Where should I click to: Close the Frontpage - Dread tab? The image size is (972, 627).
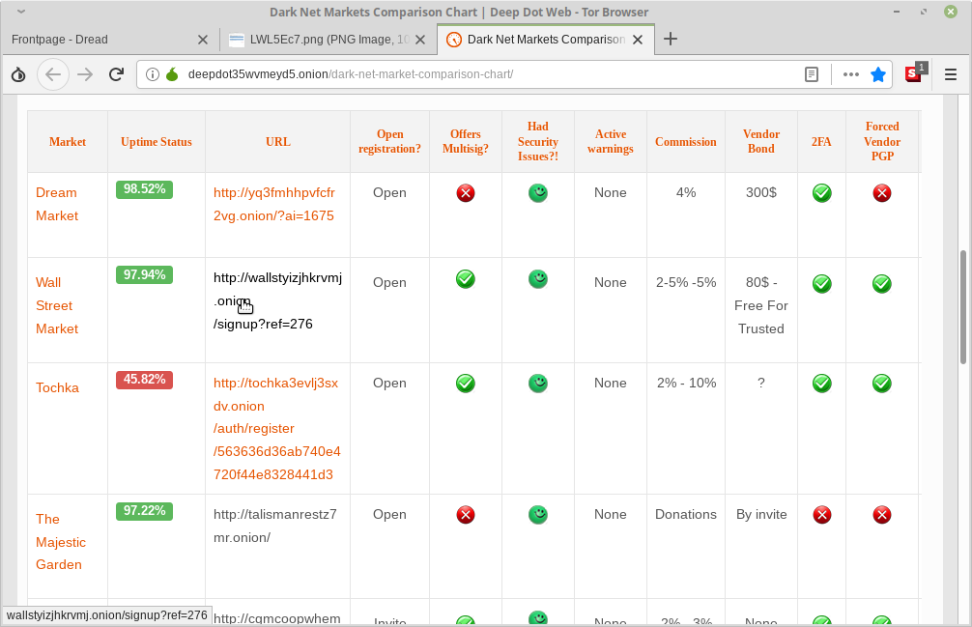[x=203, y=40]
